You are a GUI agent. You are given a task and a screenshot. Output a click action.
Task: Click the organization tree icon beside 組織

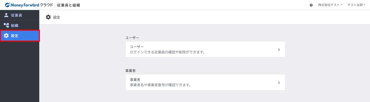6,25
